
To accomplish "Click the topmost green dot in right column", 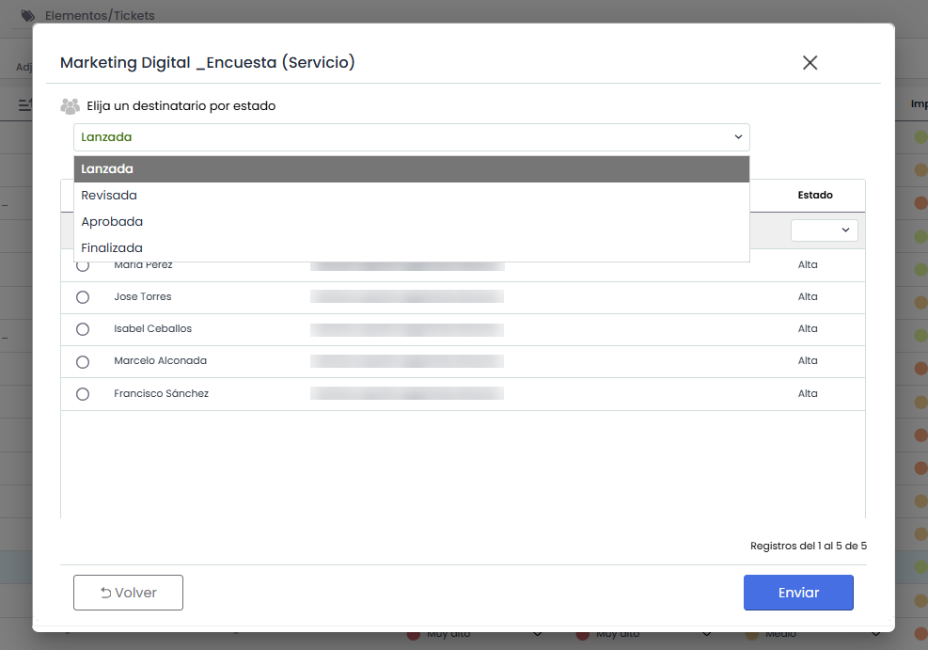I will click(x=920, y=138).
